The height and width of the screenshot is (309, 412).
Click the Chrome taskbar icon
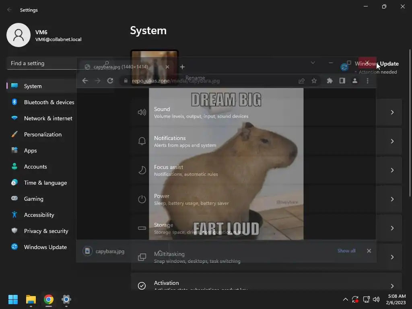click(x=49, y=299)
